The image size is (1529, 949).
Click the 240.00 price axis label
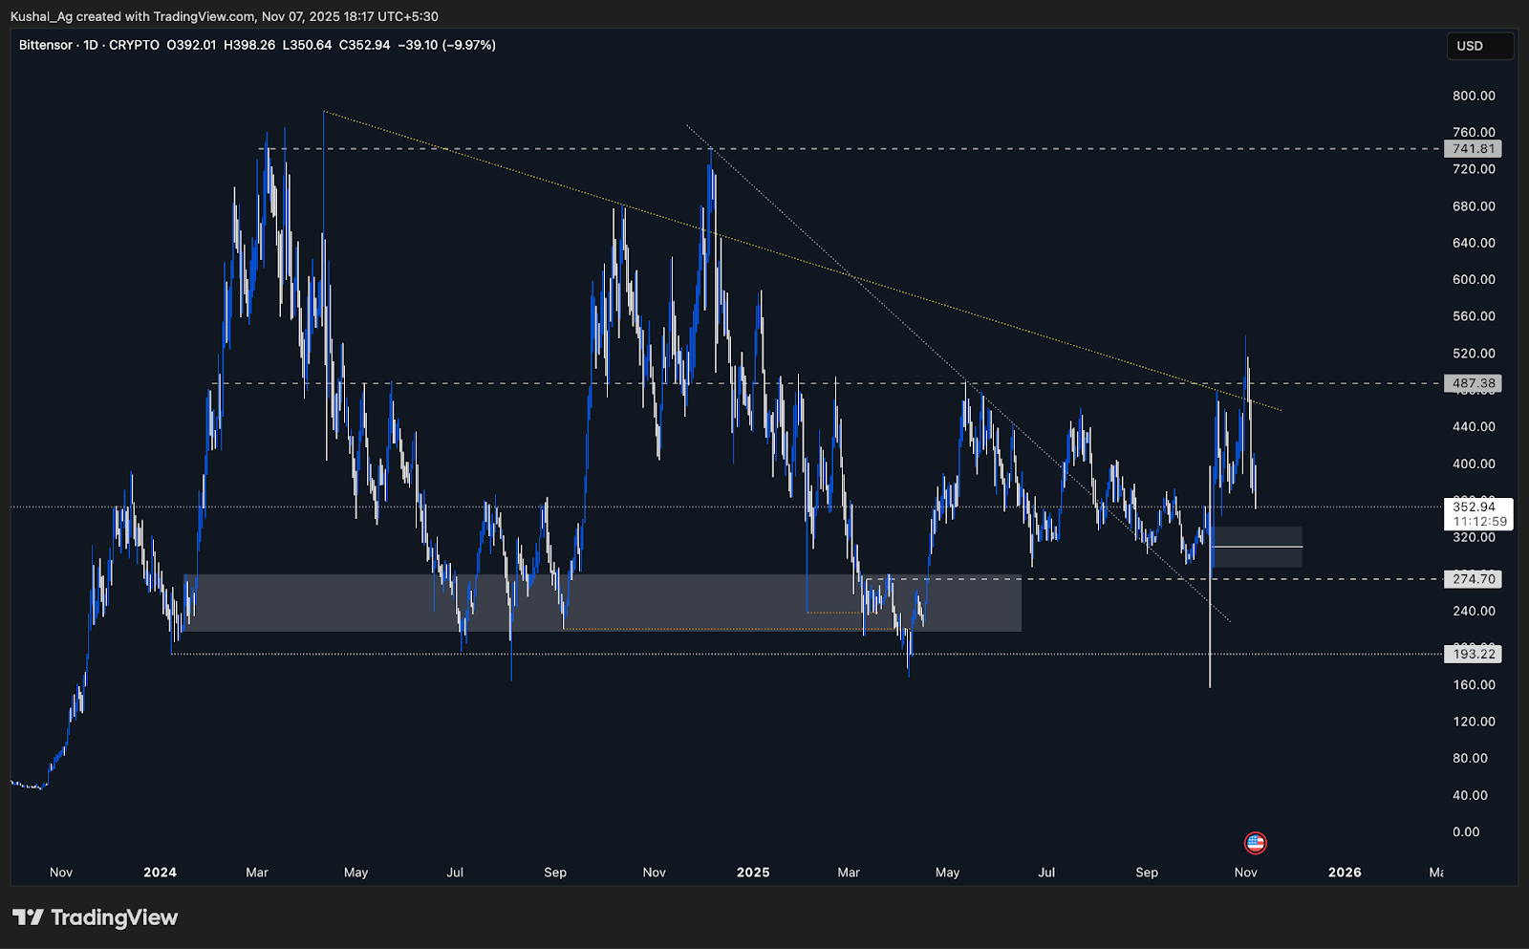click(x=1474, y=611)
